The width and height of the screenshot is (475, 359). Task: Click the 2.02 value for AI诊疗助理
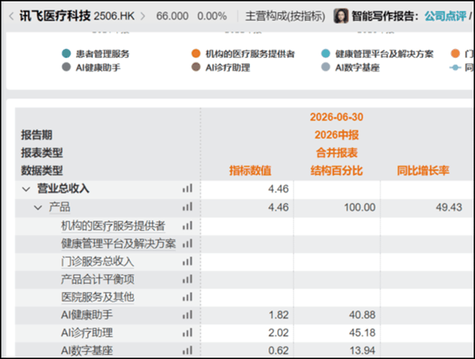click(x=279, y=333)
